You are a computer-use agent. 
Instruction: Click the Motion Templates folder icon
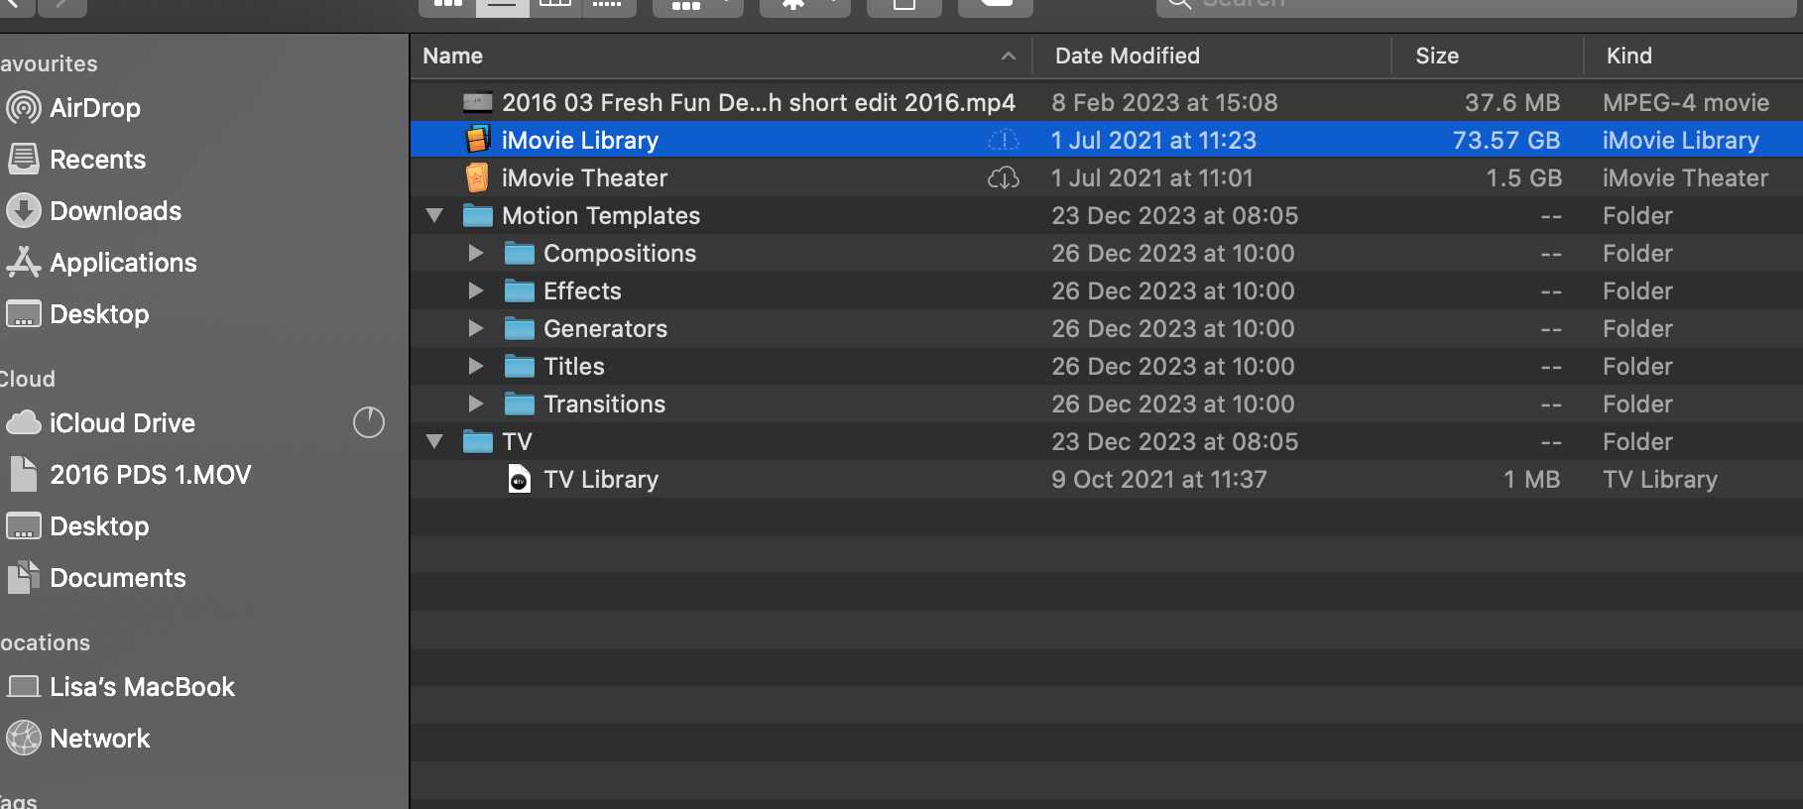click(x=478, y=215)
